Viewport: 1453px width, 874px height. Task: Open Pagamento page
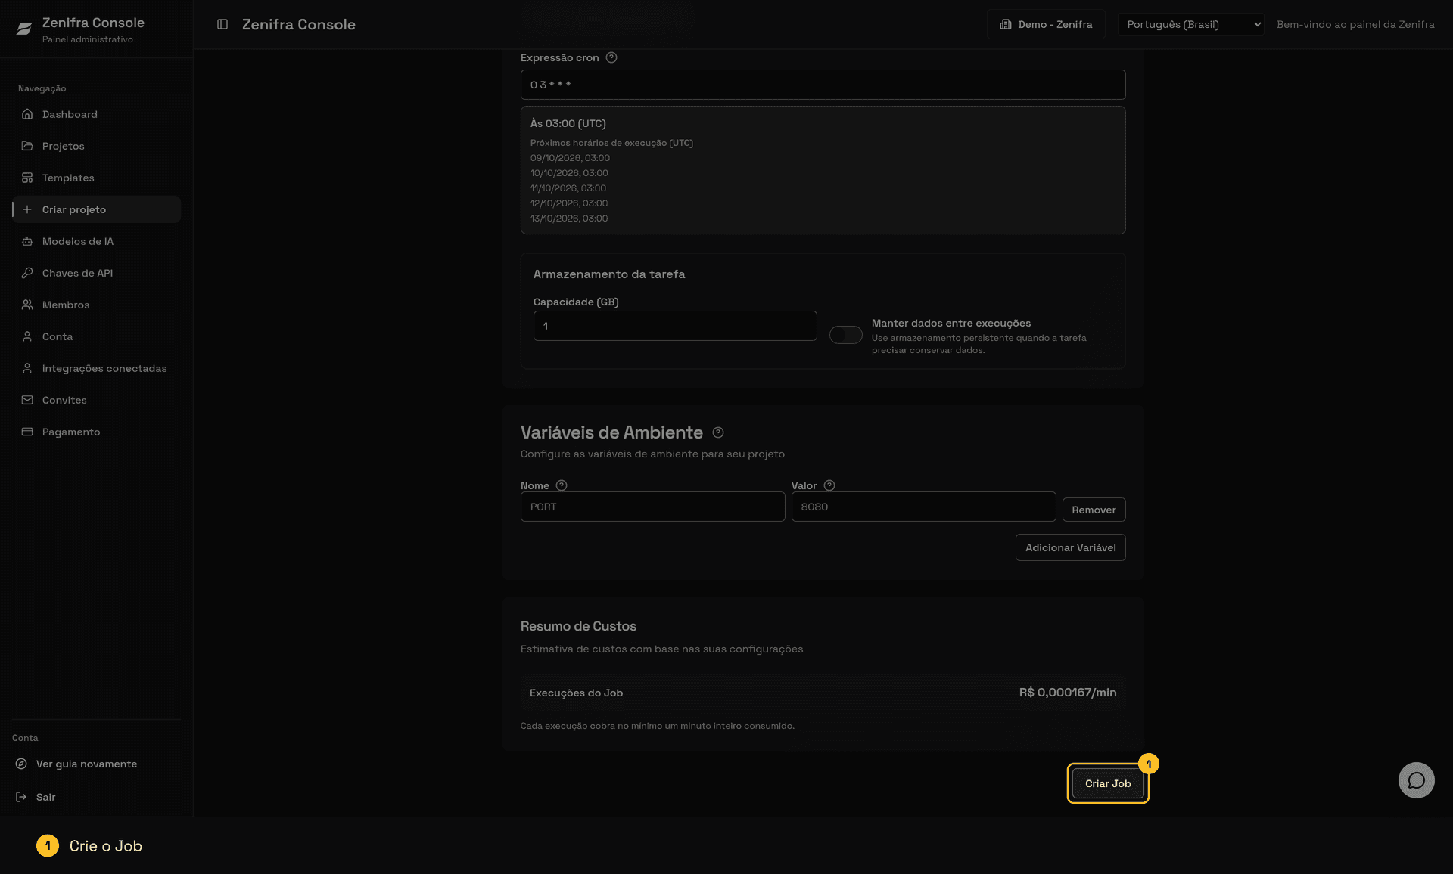[x=97, y=432]
